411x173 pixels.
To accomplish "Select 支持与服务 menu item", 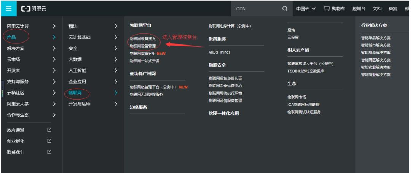I will pyautogui.click(x=18, y=82).
